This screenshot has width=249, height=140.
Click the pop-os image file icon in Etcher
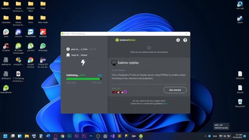click(68, 49)
